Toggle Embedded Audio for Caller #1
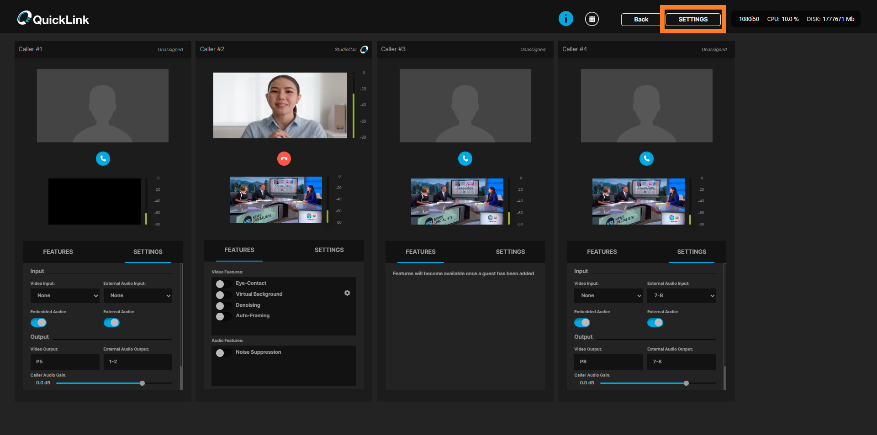 (x=38, y=323)
